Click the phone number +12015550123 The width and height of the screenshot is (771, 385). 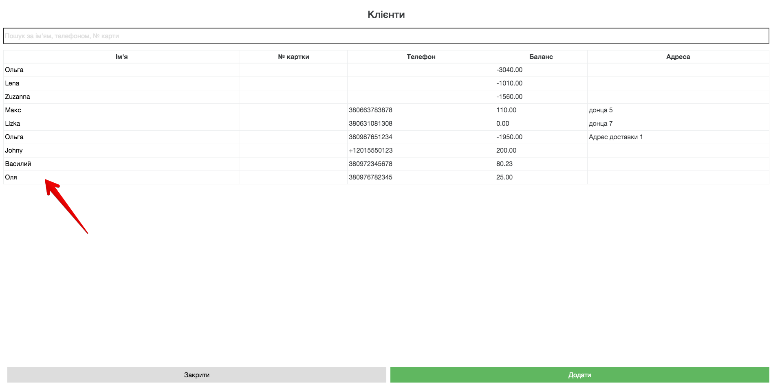point(370,151)
